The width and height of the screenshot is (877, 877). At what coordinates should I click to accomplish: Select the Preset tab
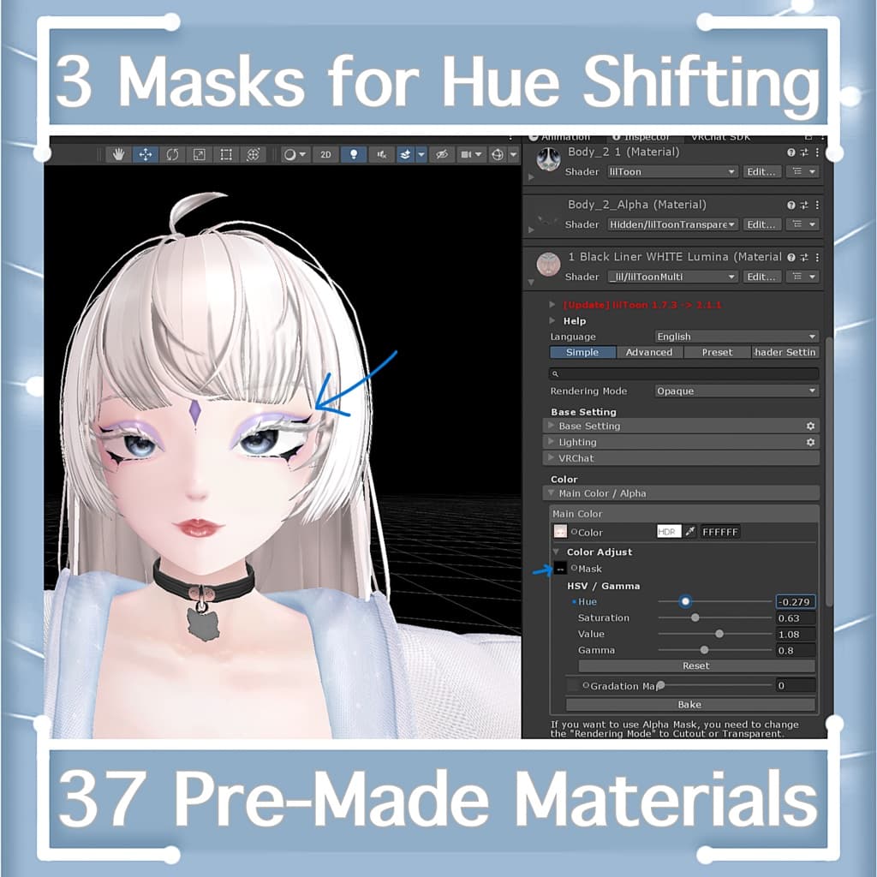coord(717,352)
